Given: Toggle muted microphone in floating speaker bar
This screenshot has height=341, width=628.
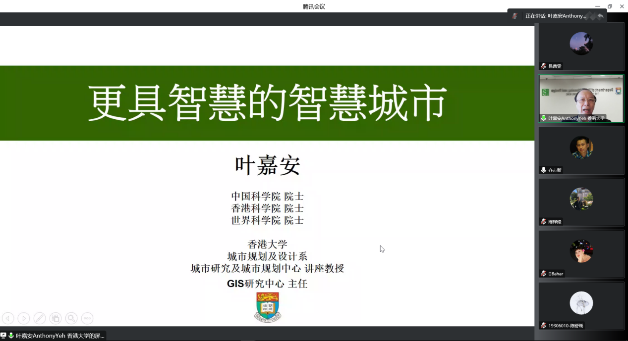Looking at the screenshot, I should pos(515,16).
